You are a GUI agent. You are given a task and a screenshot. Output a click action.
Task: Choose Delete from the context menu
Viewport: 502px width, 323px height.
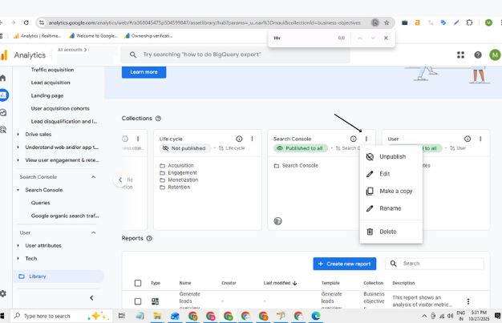[x=391, y=232]
